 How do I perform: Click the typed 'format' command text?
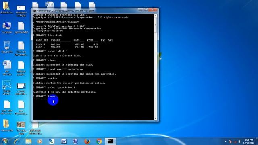pos(52,97)
